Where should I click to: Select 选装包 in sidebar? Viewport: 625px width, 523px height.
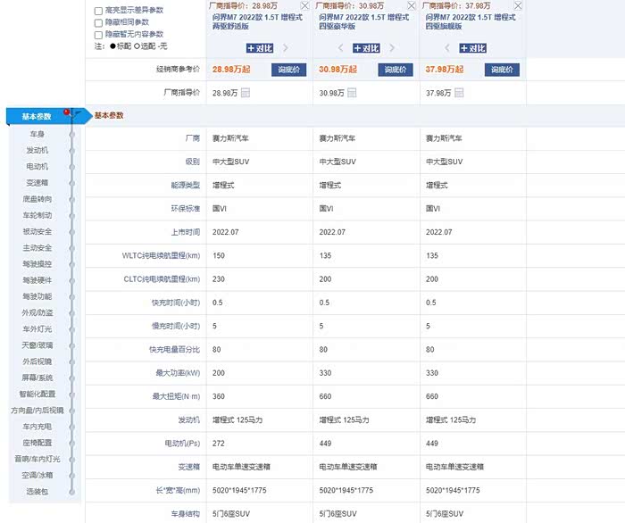37,492
